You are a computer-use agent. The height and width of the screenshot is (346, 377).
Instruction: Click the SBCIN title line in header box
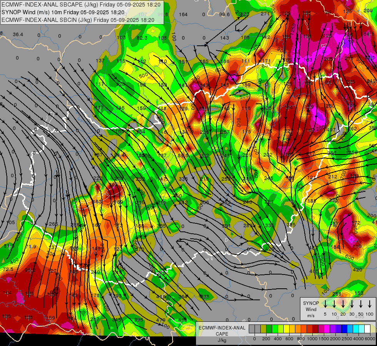(x=78, y=20)
